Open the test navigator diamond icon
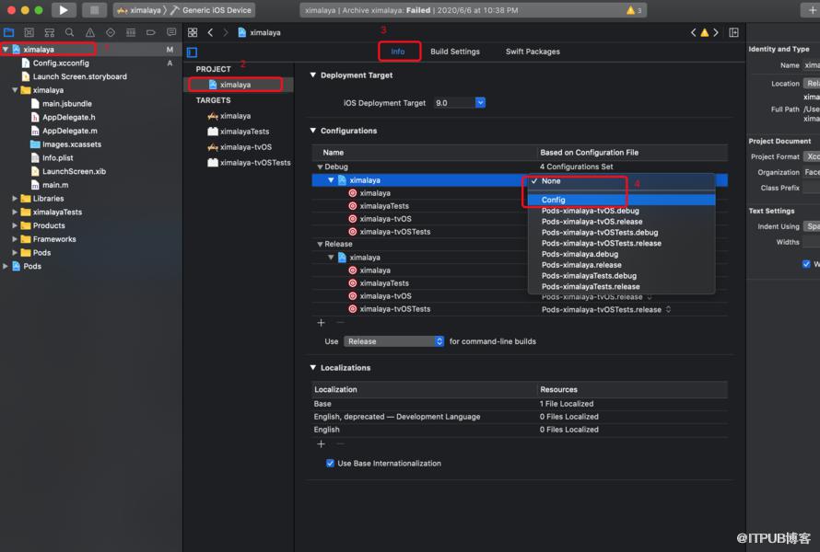 coord(111,32)
